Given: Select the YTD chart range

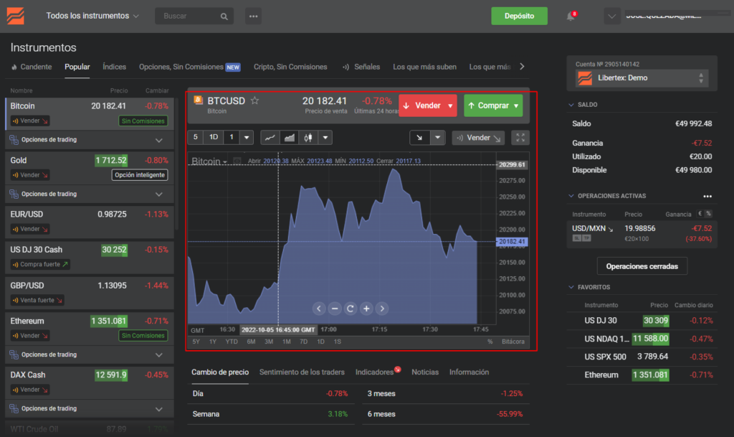Looking at the screenshot, I should tap(232, 342).
